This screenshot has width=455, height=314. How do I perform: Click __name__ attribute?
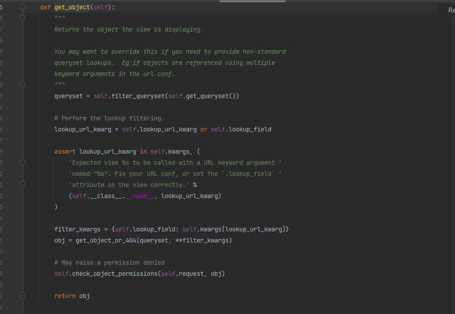pos(140,196)
